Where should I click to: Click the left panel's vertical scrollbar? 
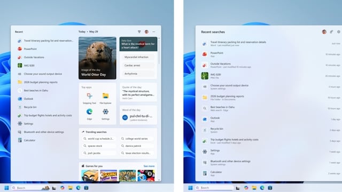tap(159, 51)
